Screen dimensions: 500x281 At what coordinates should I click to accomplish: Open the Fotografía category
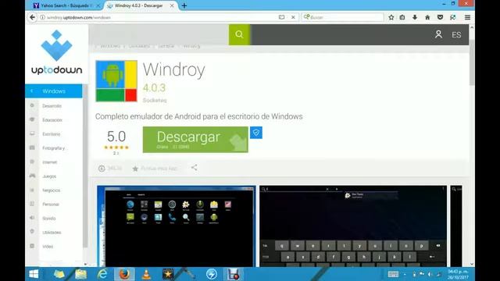[x=53, y=148]
